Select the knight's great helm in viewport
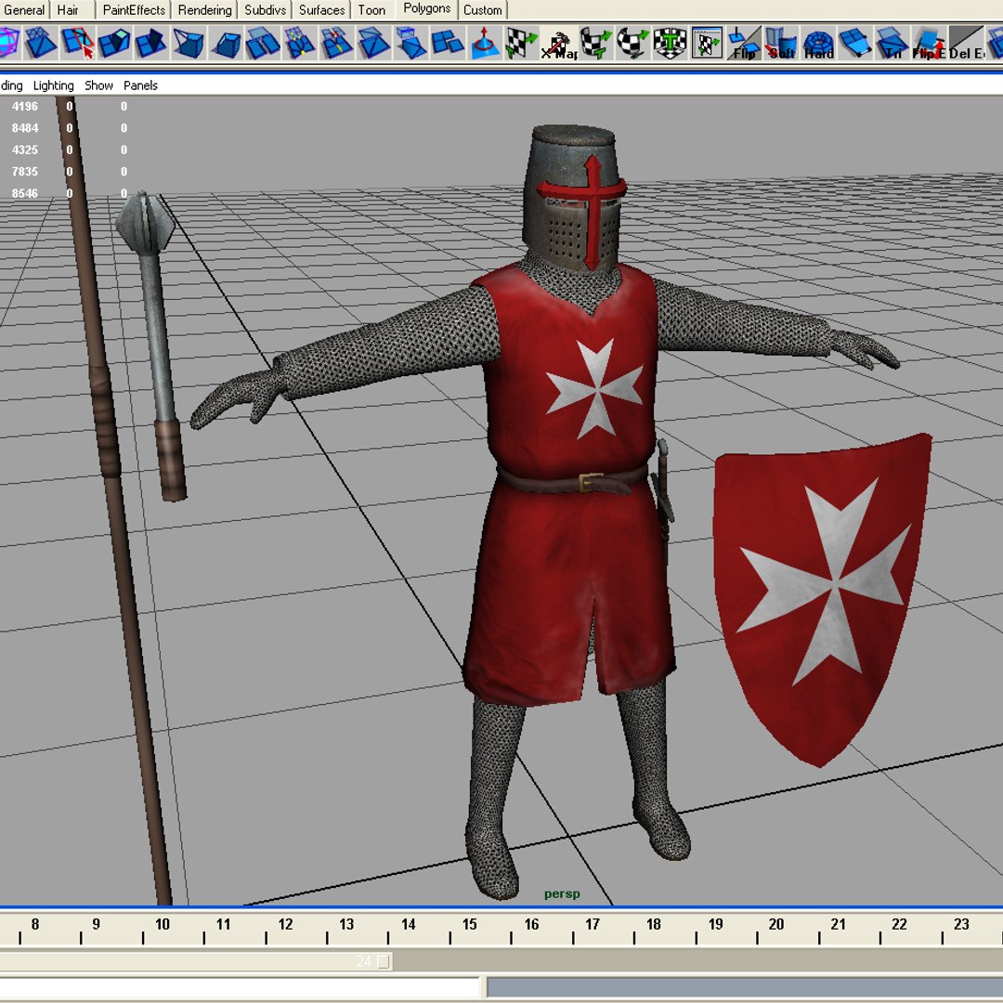The image size is (1003, 1003). [573, 198]
